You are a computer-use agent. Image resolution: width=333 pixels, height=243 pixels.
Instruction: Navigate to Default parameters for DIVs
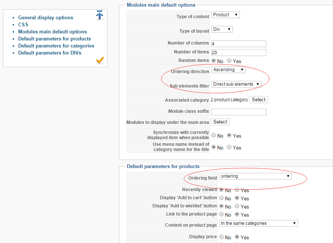[50, 53]
